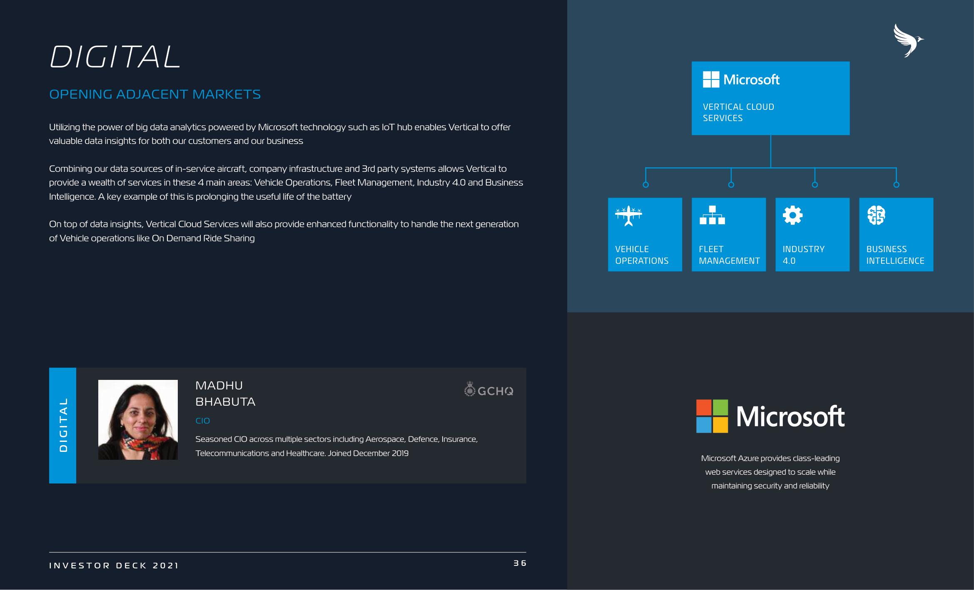Select the Fleet Management tile label
This screenshot has height=590, width=974.
(x=729, y=255)
